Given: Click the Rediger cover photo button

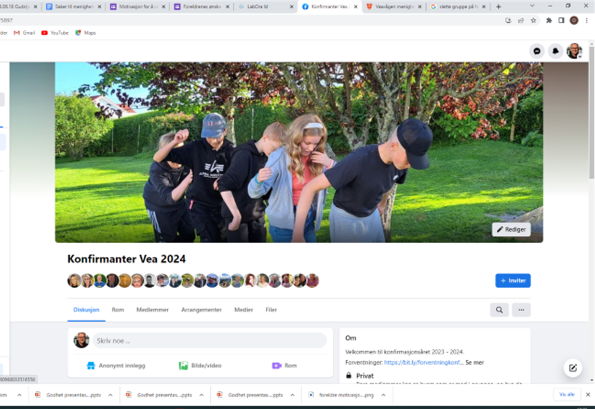Looking at the screenshot, I should point(511,229).
